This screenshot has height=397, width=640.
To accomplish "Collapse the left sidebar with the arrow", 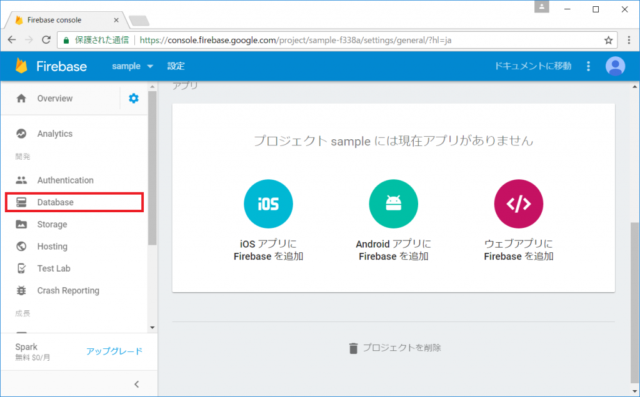I will tap(136, 384).
